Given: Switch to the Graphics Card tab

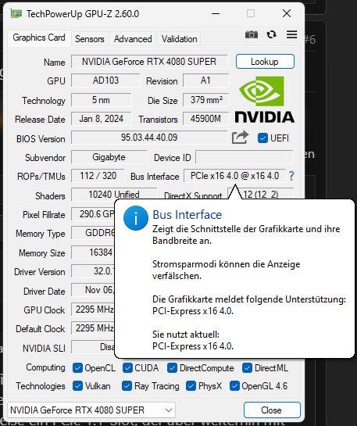Looking at the screenshot, I should 39,38.
